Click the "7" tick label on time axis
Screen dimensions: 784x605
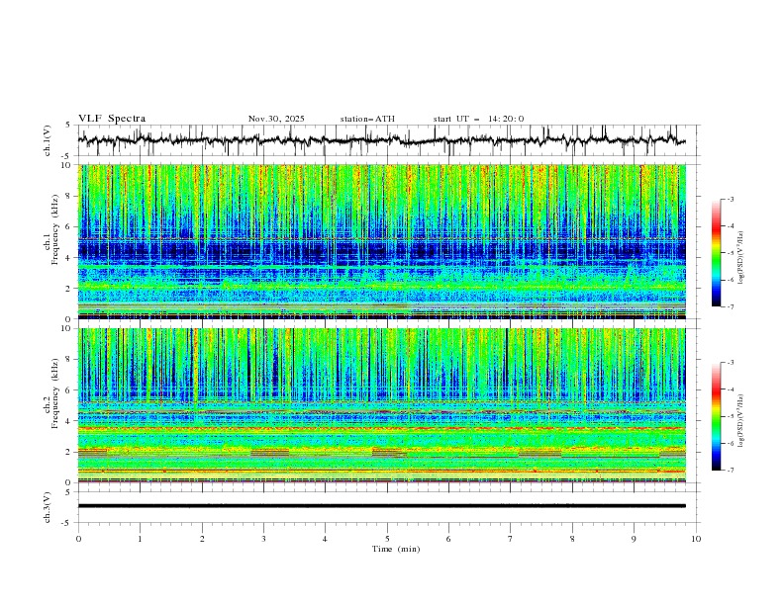point(511,539)
